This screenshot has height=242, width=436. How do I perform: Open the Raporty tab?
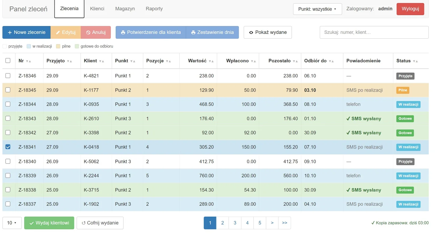pyautogui.click(x=154, y=9)
